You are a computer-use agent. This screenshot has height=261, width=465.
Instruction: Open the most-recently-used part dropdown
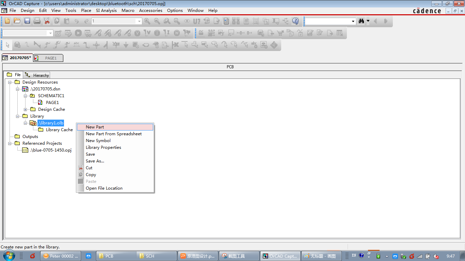[x=139, y=21]
